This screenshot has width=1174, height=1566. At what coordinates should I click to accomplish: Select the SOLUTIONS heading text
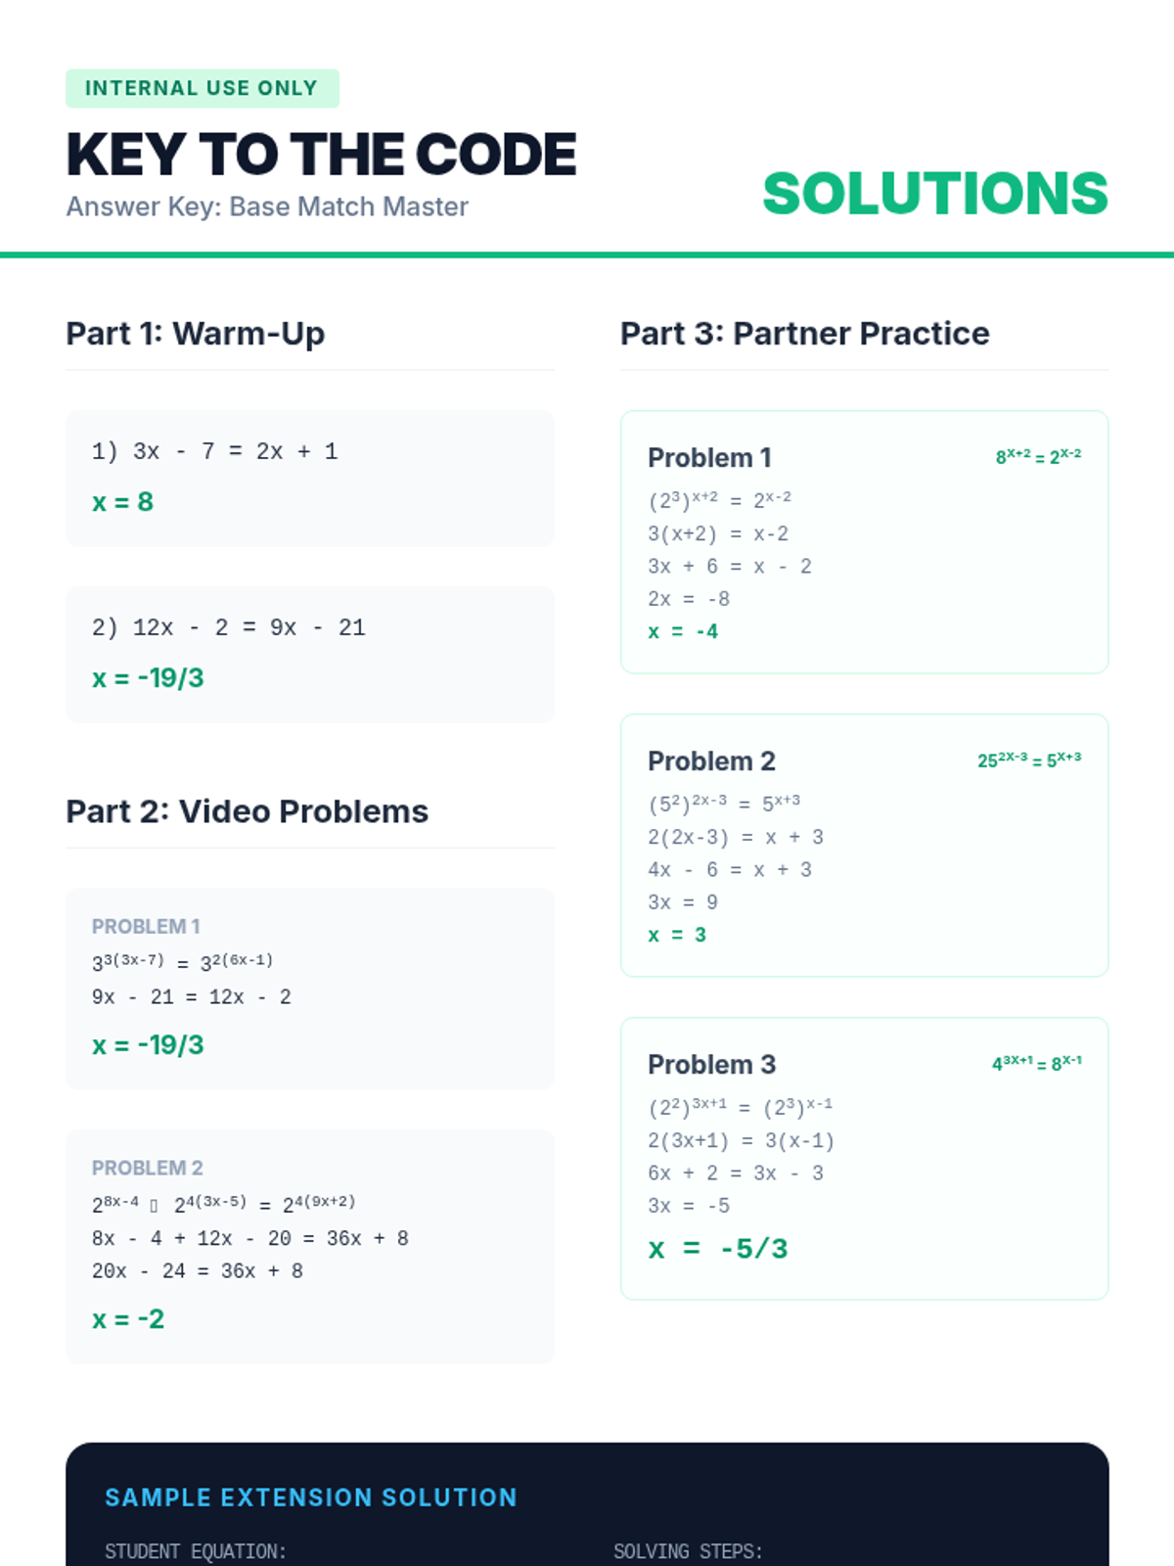[935, 193]
